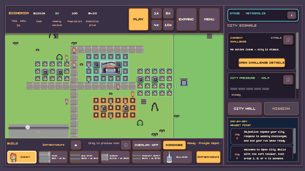Image resolution: width=305 pixels, height=171 pixels.
Task: Click the 'Welcome to Open City' log entry
Action: click(x=262, y=153)
